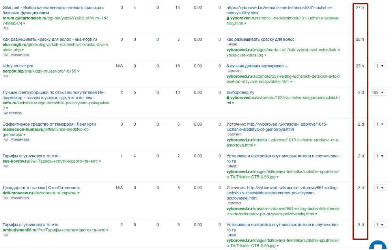This screenshot has width=392, height=250.
Task: Expand the dropdown in the kiddy cruiser row
Action: point(380,66)
